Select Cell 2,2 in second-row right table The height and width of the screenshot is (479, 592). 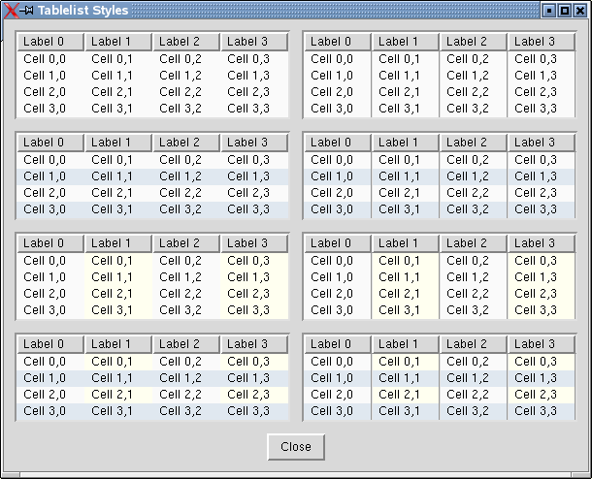(468, 193)
